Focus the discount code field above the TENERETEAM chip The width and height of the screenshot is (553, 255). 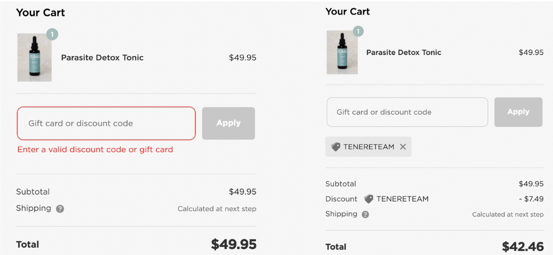pyautogui.click(x=407, y=112)
